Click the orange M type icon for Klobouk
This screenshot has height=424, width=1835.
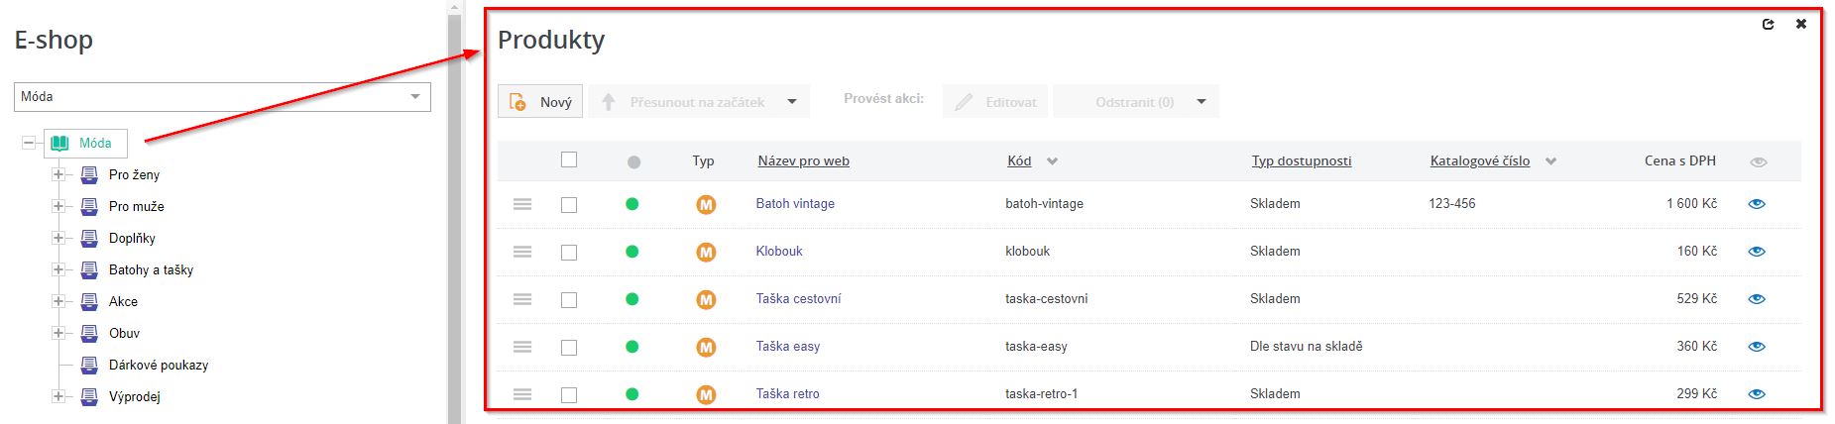point(706,252)
